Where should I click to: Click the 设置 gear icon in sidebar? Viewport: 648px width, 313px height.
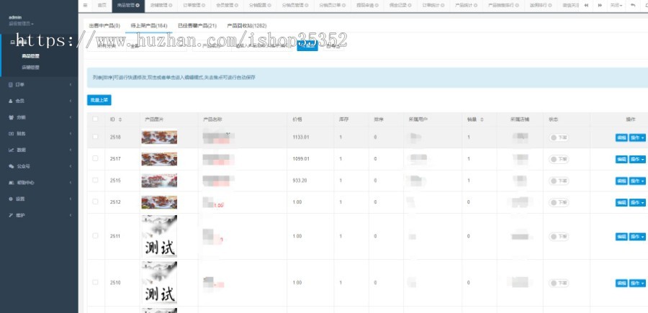pyautogui.click(x=11, y=199)
